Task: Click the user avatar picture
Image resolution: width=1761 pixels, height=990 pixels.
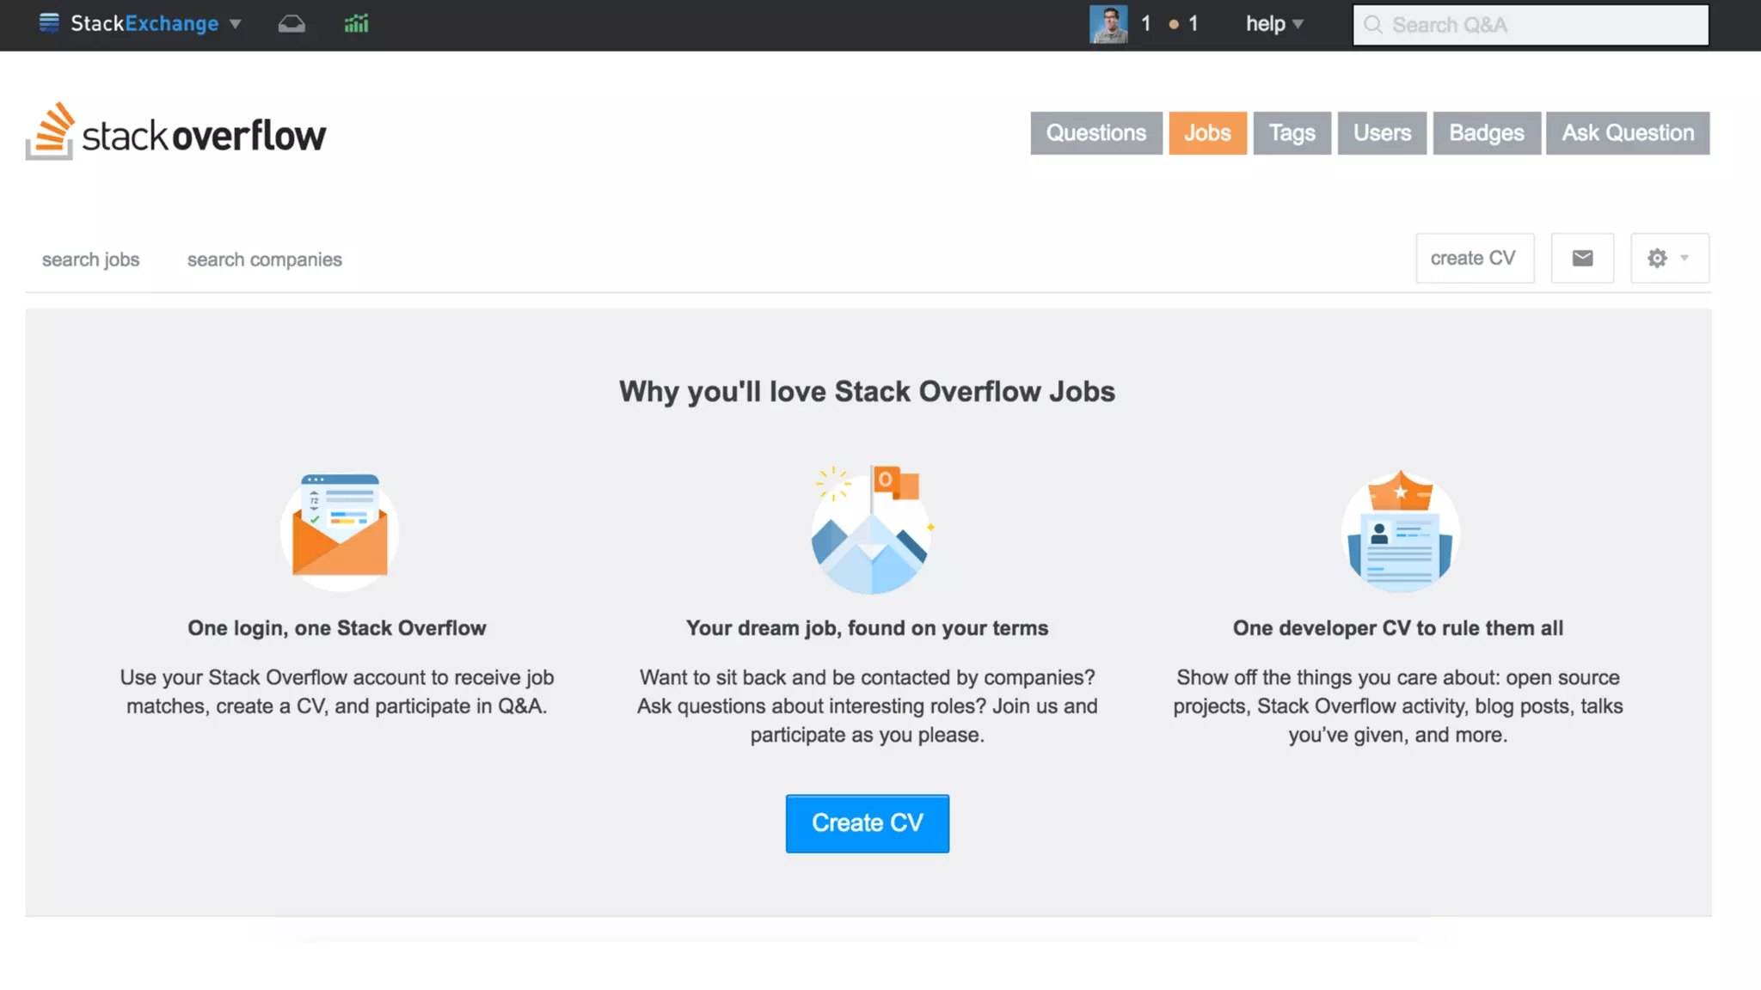Action: 1108,24
